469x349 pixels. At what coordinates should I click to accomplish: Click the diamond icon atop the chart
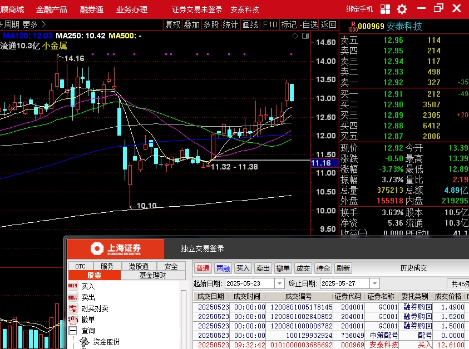tap(295, 36)
